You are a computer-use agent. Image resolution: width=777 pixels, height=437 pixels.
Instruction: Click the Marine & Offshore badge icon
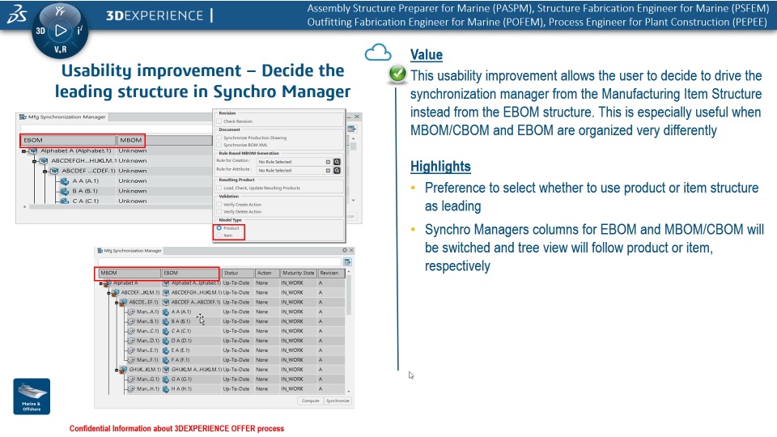click(x=32, y=397)
